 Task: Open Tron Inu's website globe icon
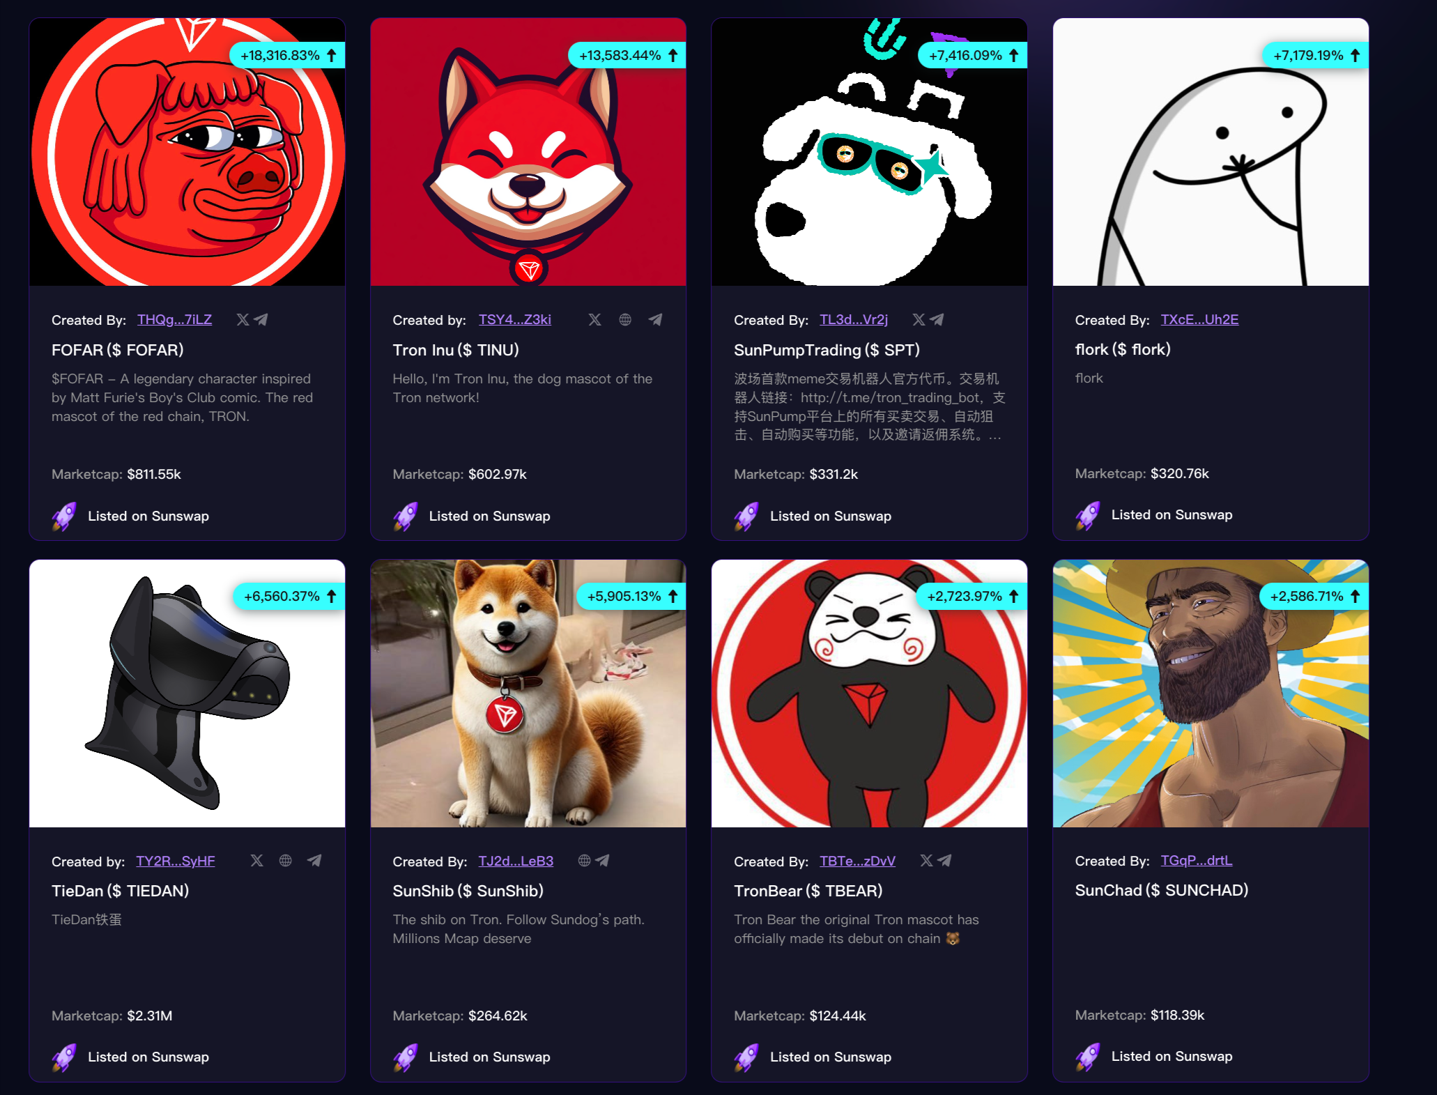click(x=625, y=319)
